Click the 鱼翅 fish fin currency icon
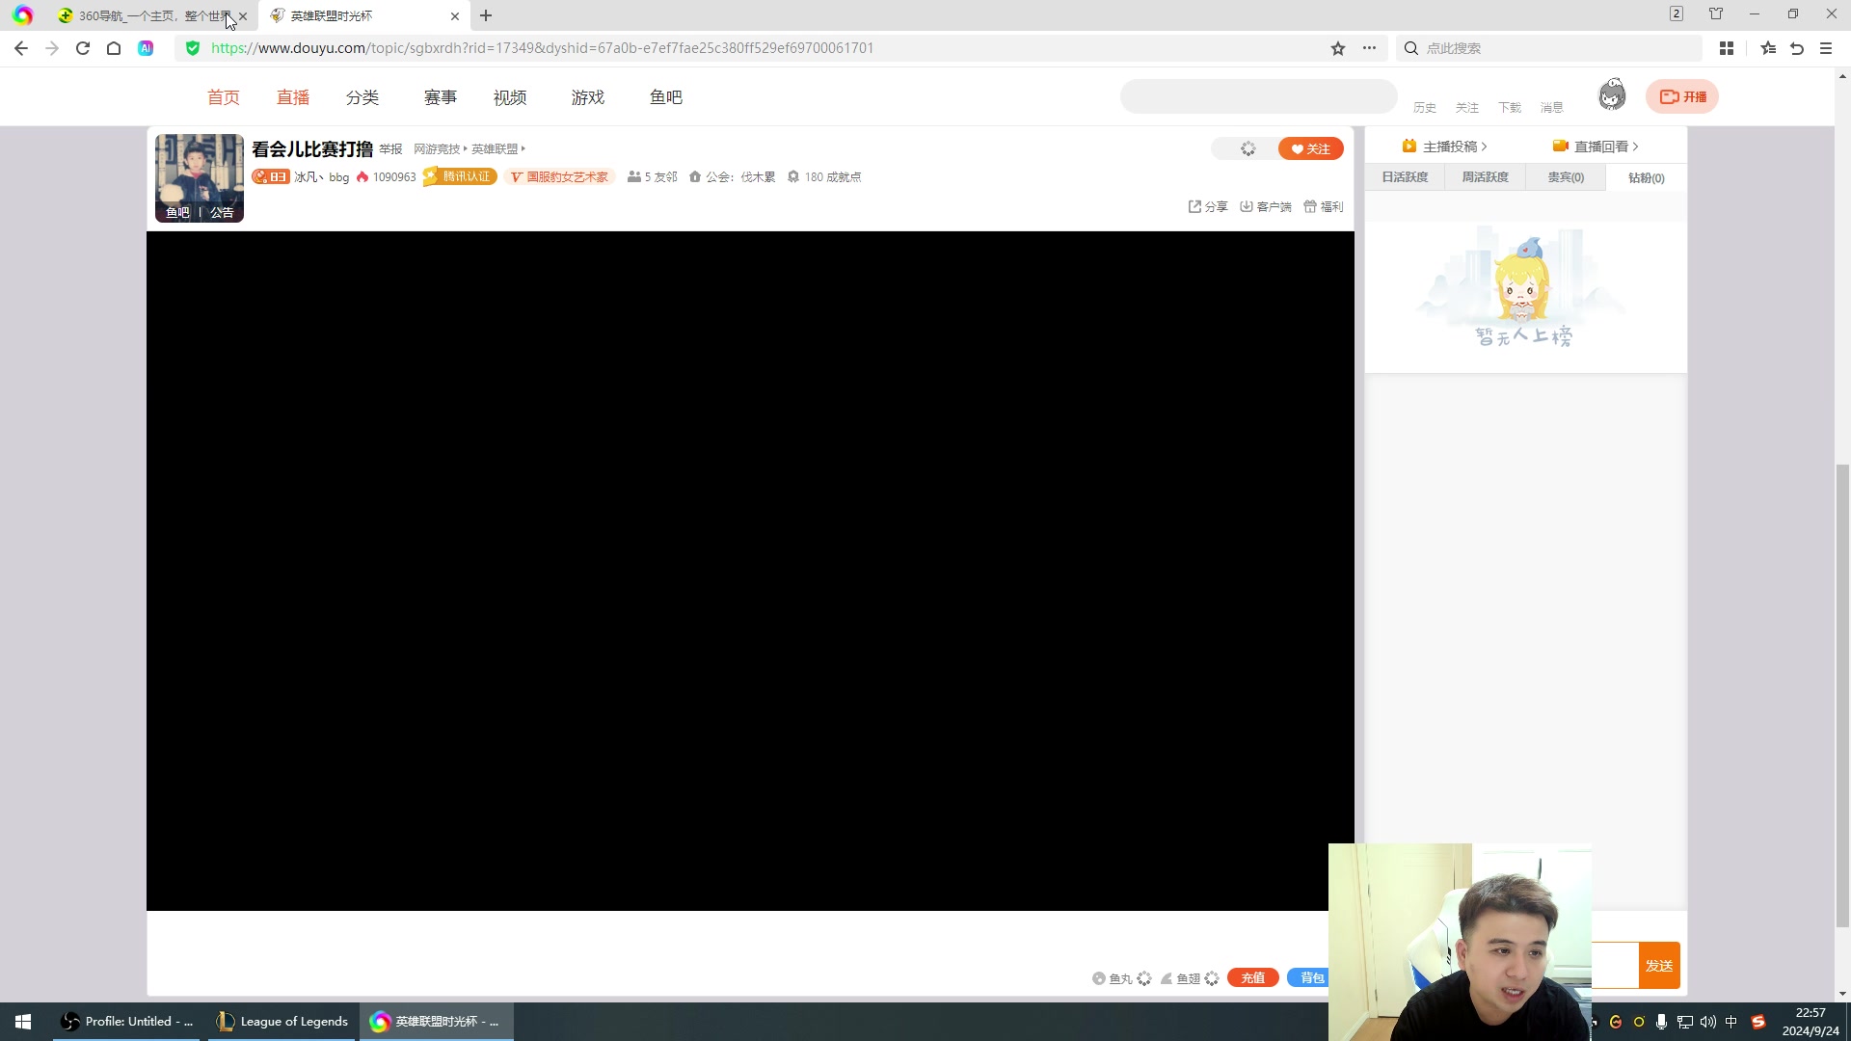Image resolution: width=1851 pixels, height=1041 pixels. coord(1167,978)
